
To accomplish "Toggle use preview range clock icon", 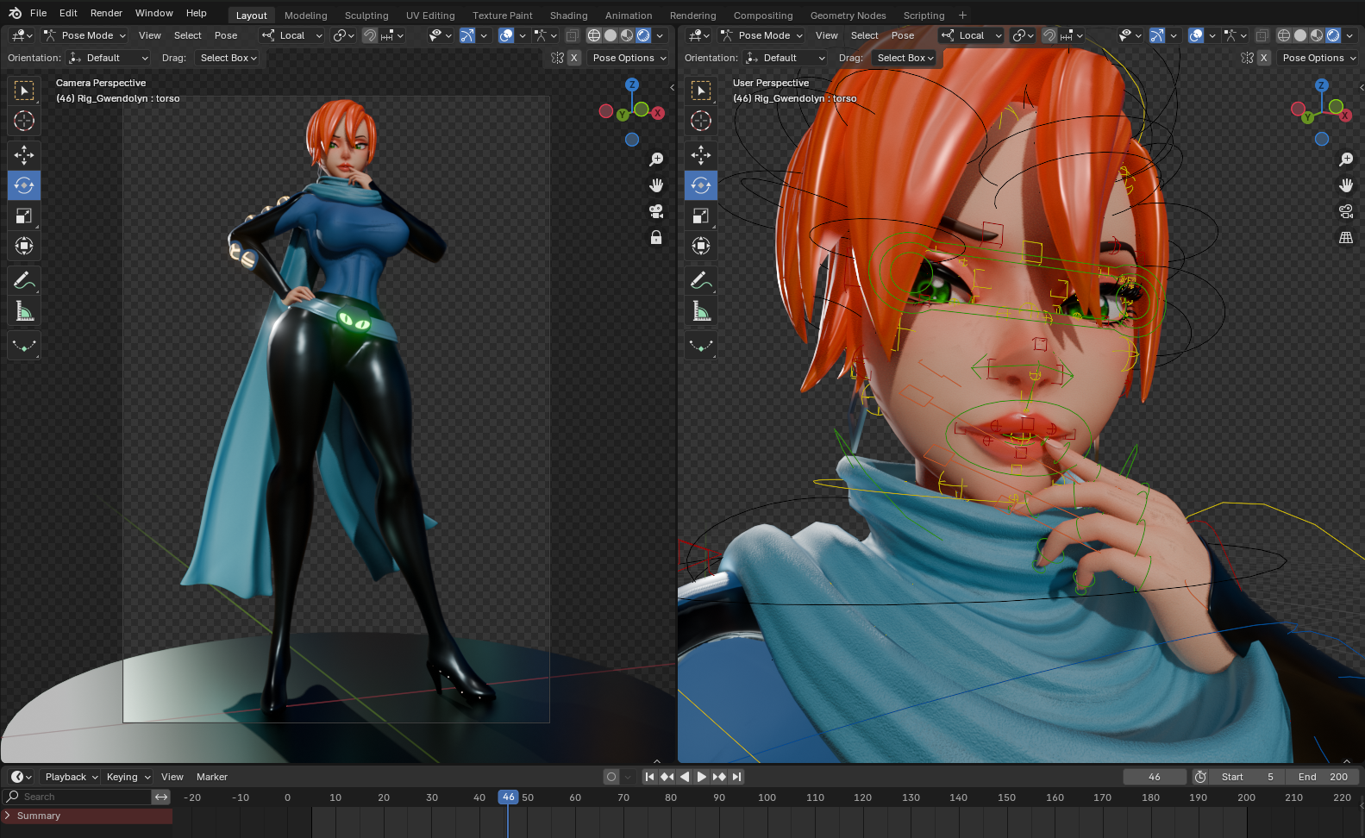I will tap(1200, 777).
